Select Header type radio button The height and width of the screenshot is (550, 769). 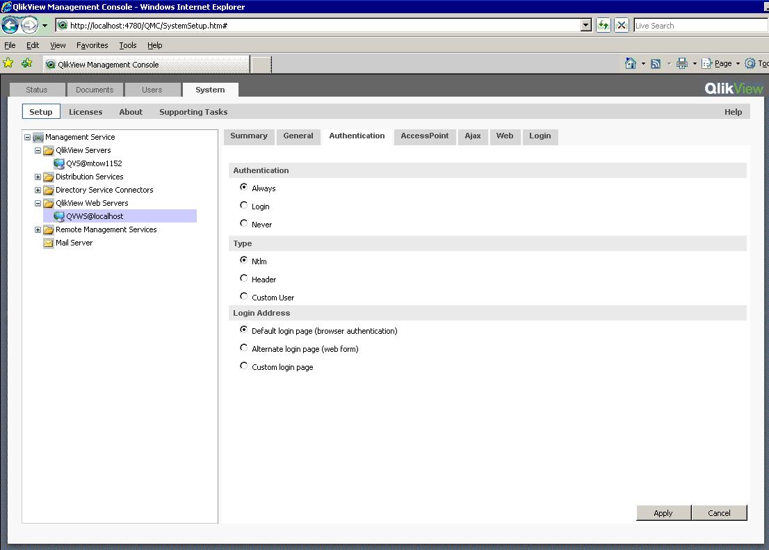click(244, 278)
